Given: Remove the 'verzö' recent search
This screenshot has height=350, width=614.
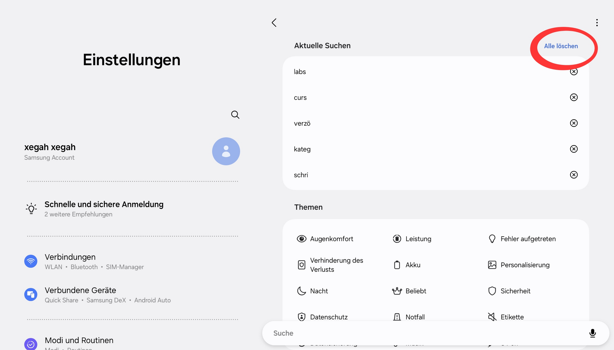Looking at the screenshot, I should tap(574, 123).
